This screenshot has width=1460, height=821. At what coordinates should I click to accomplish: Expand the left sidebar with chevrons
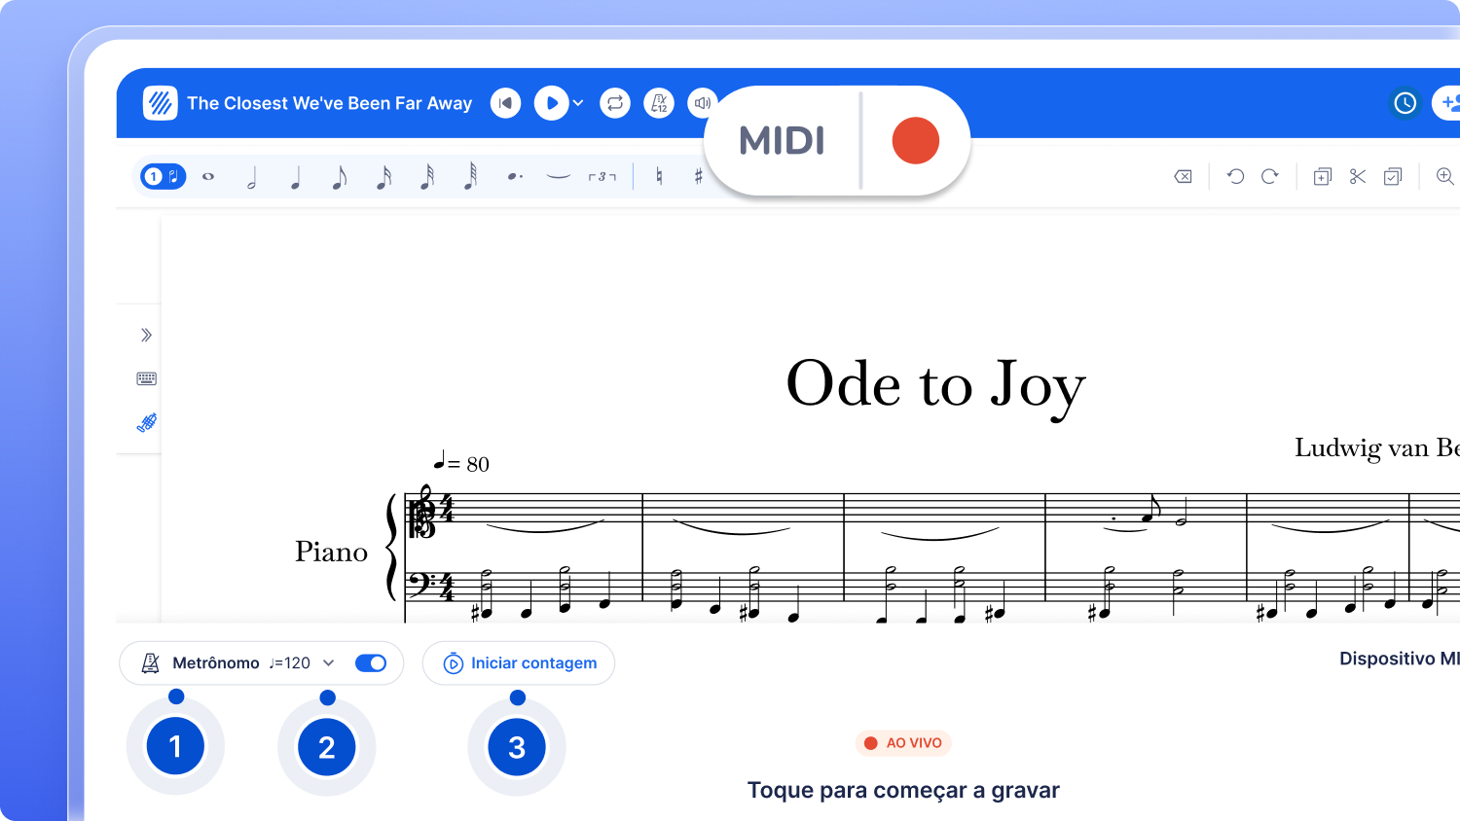tap(146, 335)
